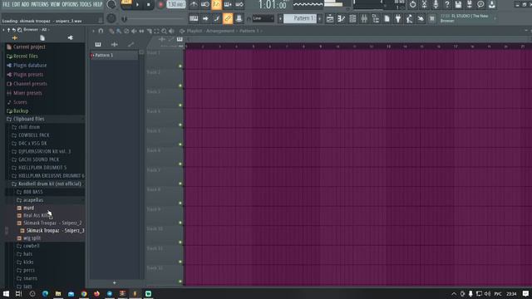
Task: Toggle loop recording button
Action: coord(239,4)
